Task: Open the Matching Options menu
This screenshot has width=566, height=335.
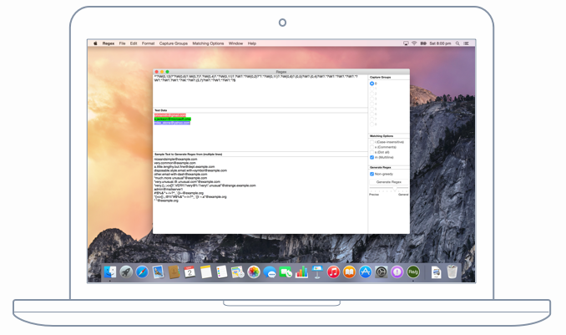Action: 208,43
